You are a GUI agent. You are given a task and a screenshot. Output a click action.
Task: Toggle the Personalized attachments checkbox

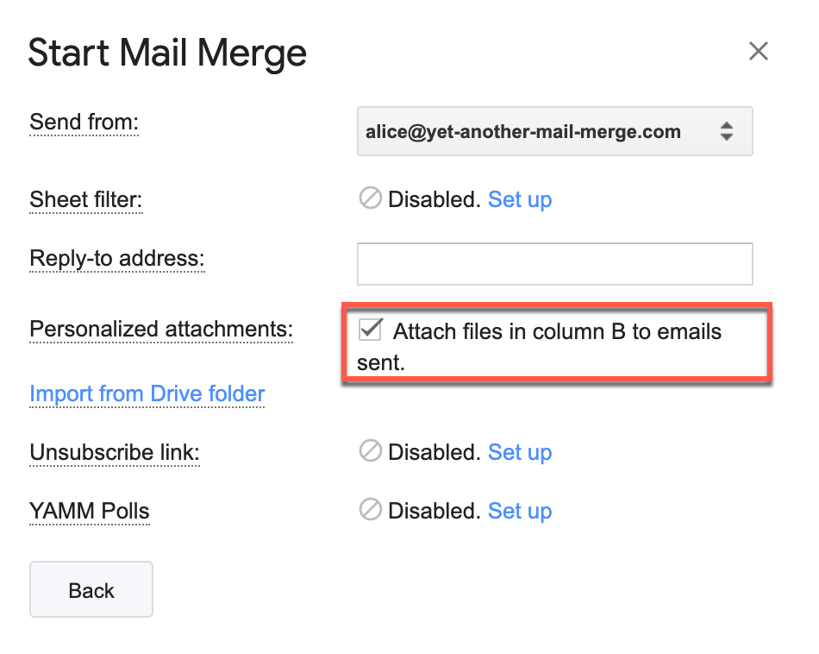pos(371,329)
